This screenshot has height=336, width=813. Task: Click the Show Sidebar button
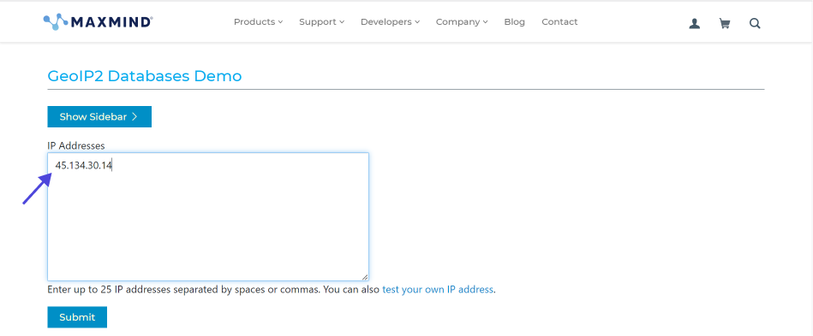point(99,116)
